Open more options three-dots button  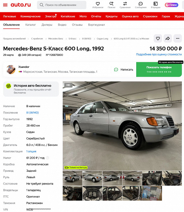[178, 39]
